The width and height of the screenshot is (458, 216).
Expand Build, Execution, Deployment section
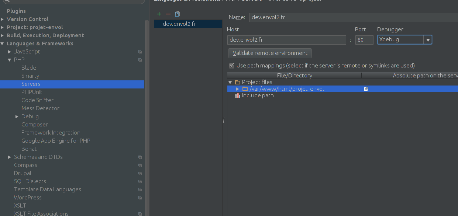3,35
